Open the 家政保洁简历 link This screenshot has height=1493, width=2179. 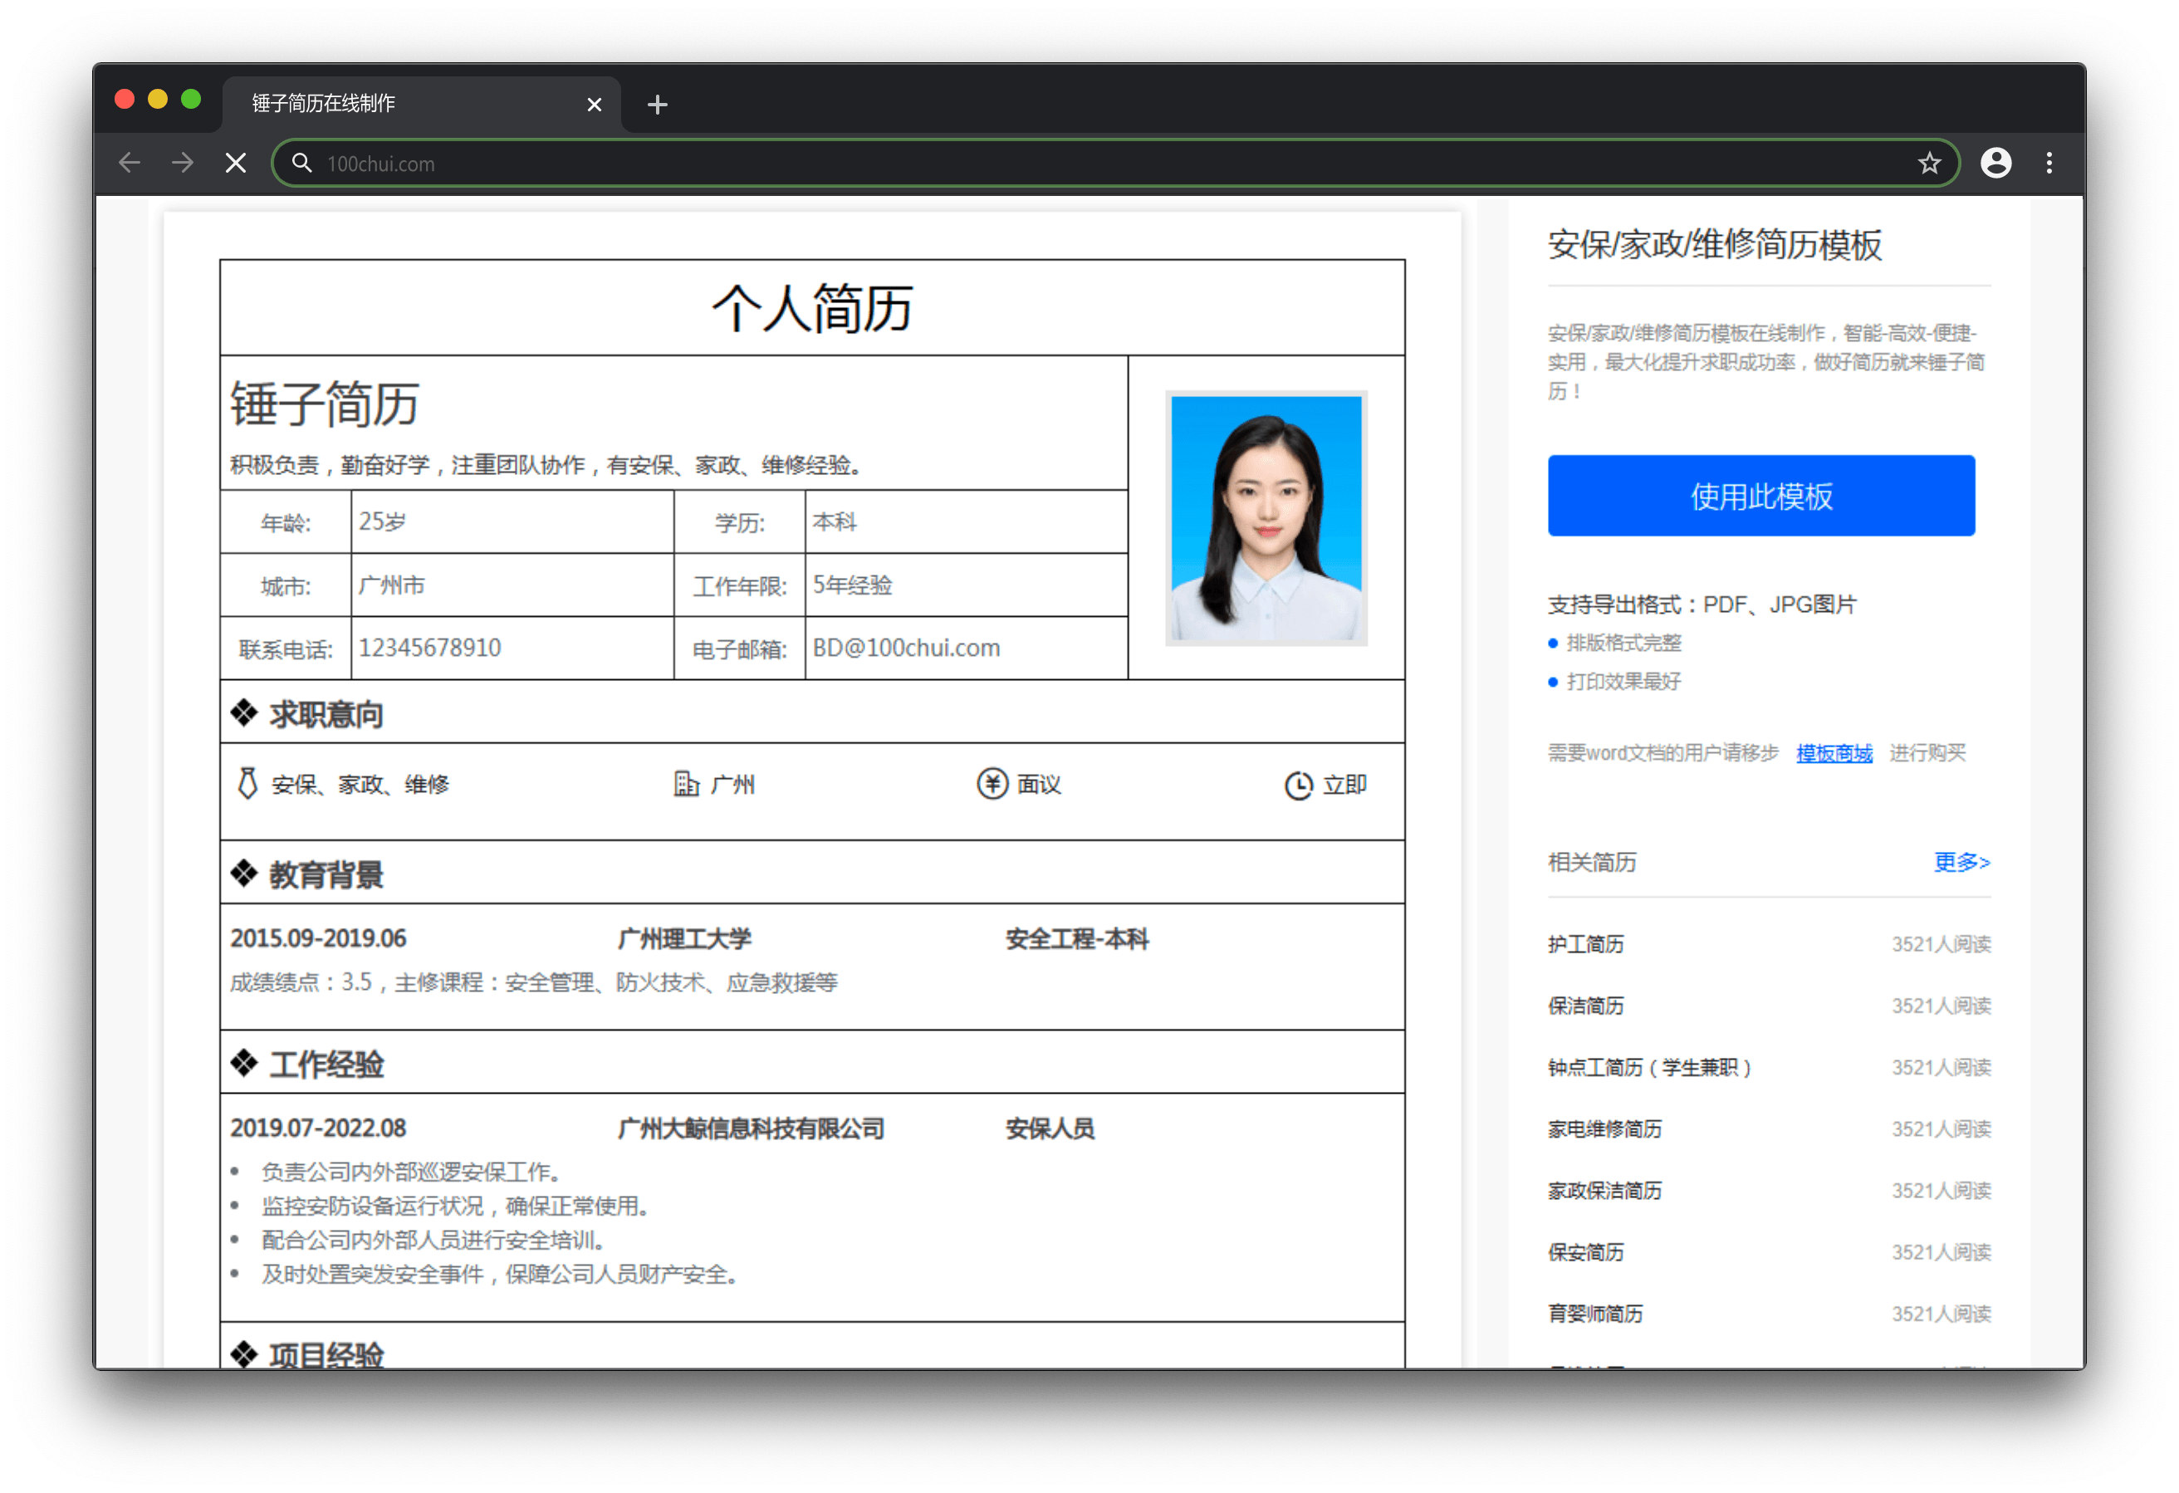coord(1604,1191)
